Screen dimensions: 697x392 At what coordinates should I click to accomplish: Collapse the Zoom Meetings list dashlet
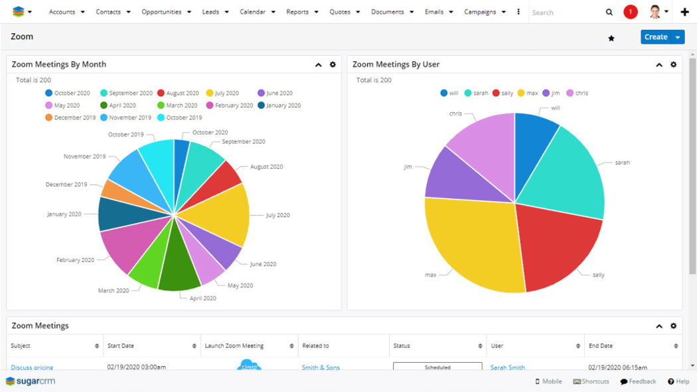point(659,326)
